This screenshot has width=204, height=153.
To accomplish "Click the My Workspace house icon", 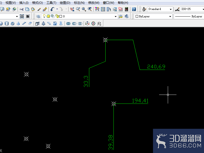I will [28, 16].
